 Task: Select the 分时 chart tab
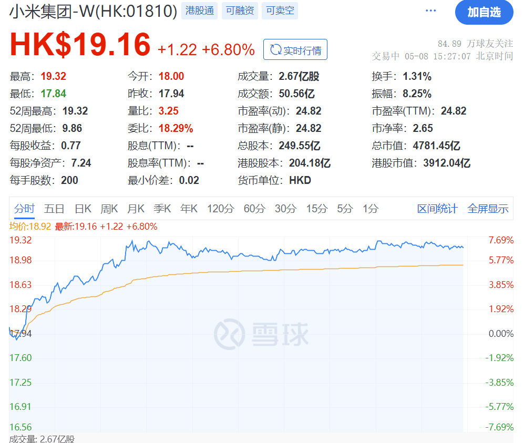point(24,209)
